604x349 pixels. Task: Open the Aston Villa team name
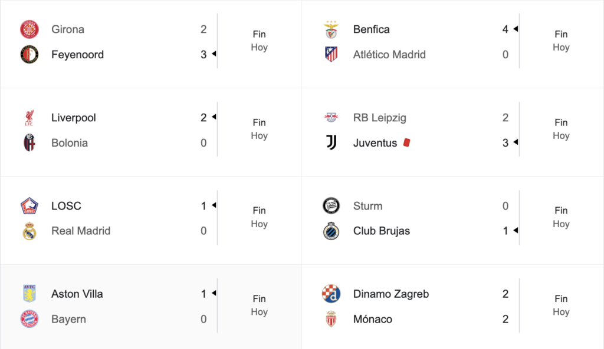point(77,294)
